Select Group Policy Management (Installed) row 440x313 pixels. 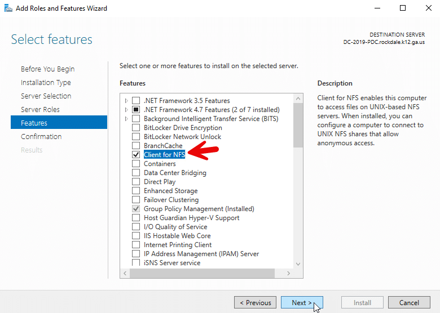[x=199, y=209]
